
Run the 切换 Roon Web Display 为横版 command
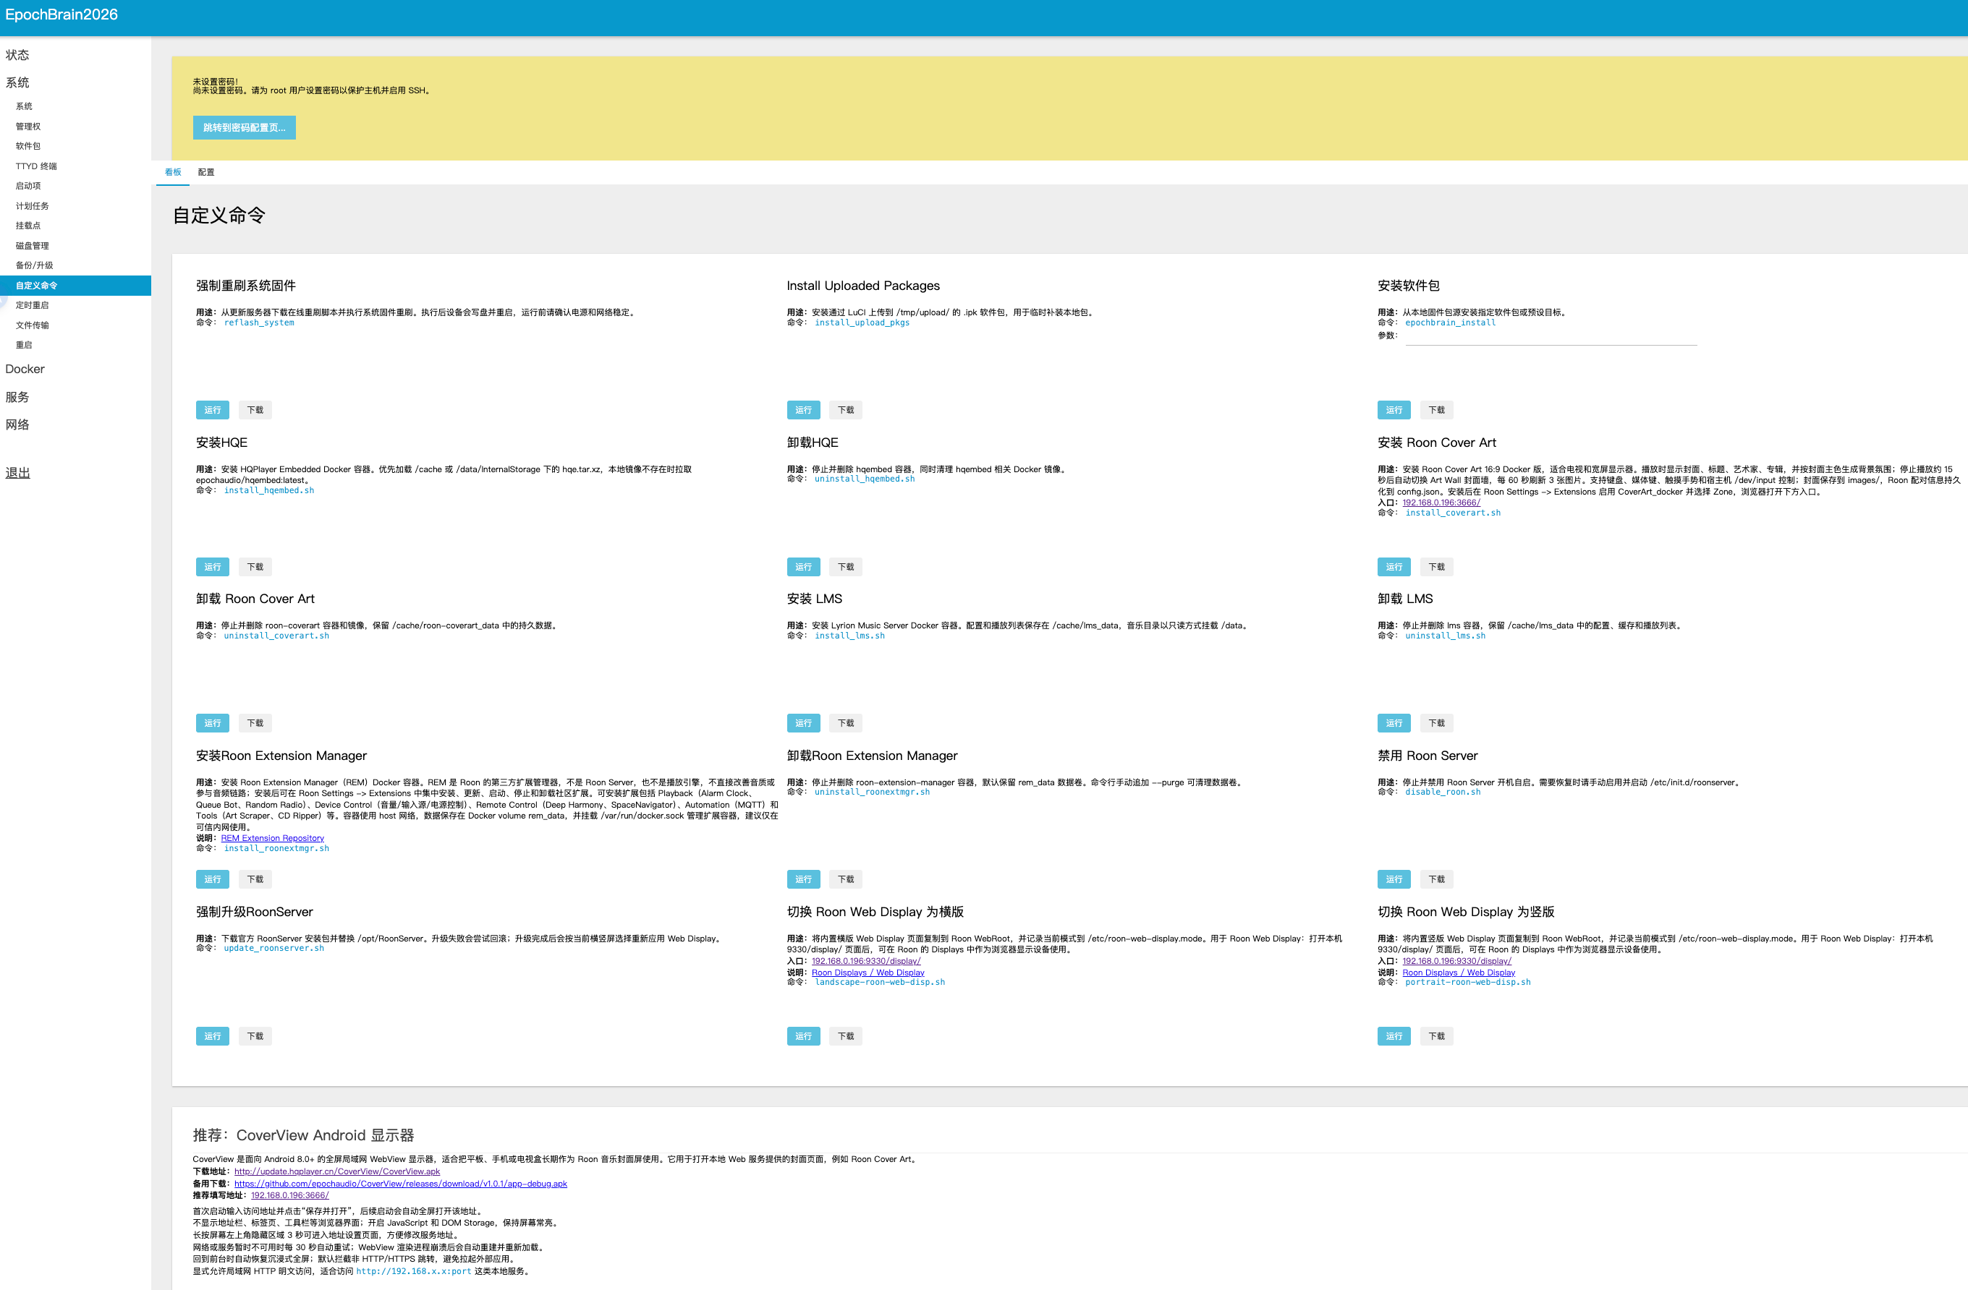803,1036
